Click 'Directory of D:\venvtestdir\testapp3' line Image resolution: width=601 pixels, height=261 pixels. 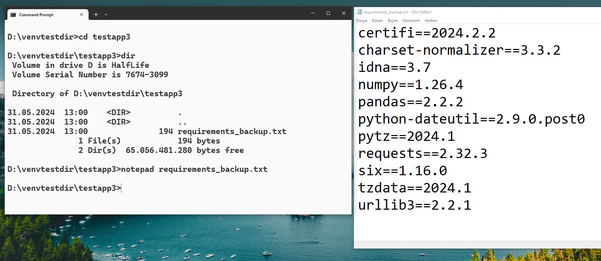point(97,94)
